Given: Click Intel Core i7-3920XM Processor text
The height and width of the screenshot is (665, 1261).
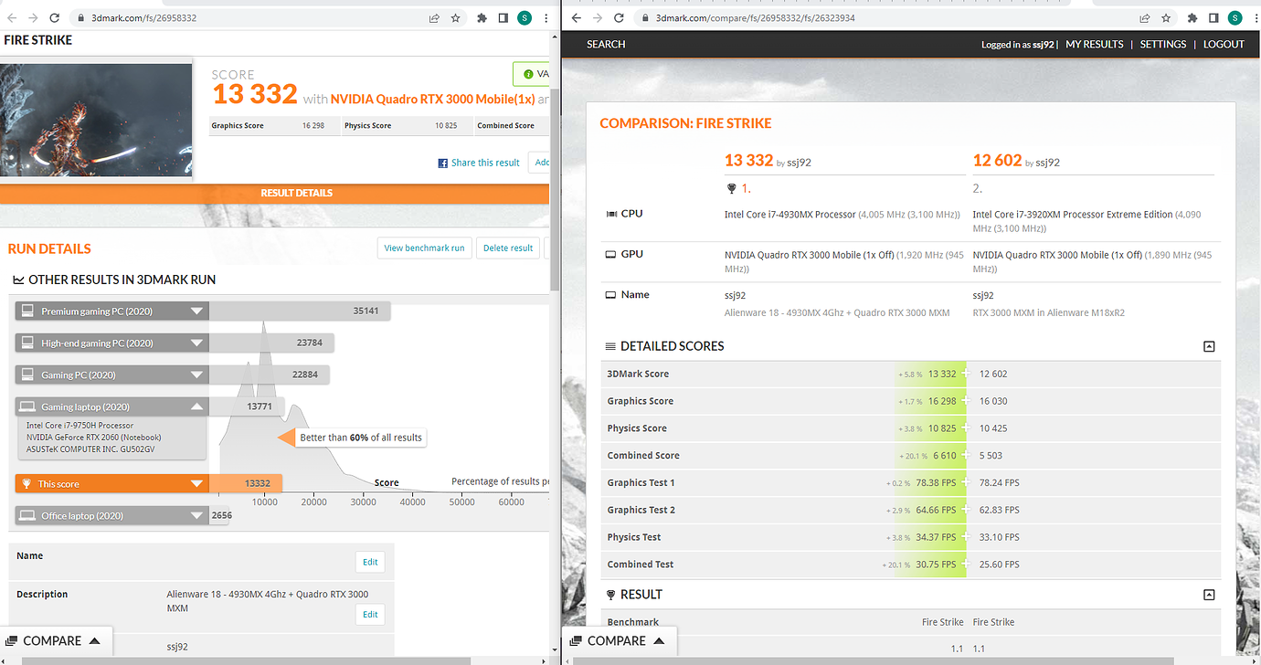Looking at the screenshot, I should pos(1073,215).
